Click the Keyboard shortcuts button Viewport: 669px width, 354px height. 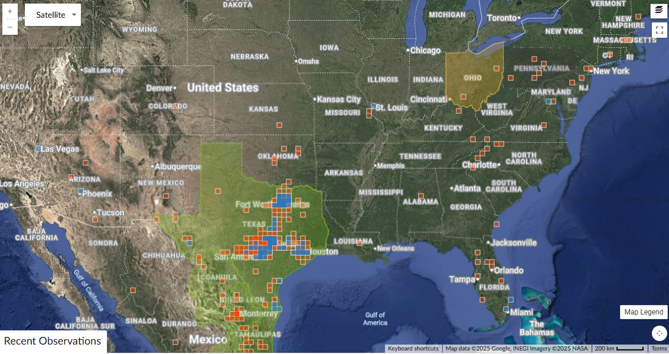(x=413, y=349)
